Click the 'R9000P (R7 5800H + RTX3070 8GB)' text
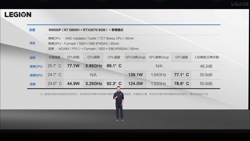Screen dimensions: 250x141 click(x=78, y=30)
